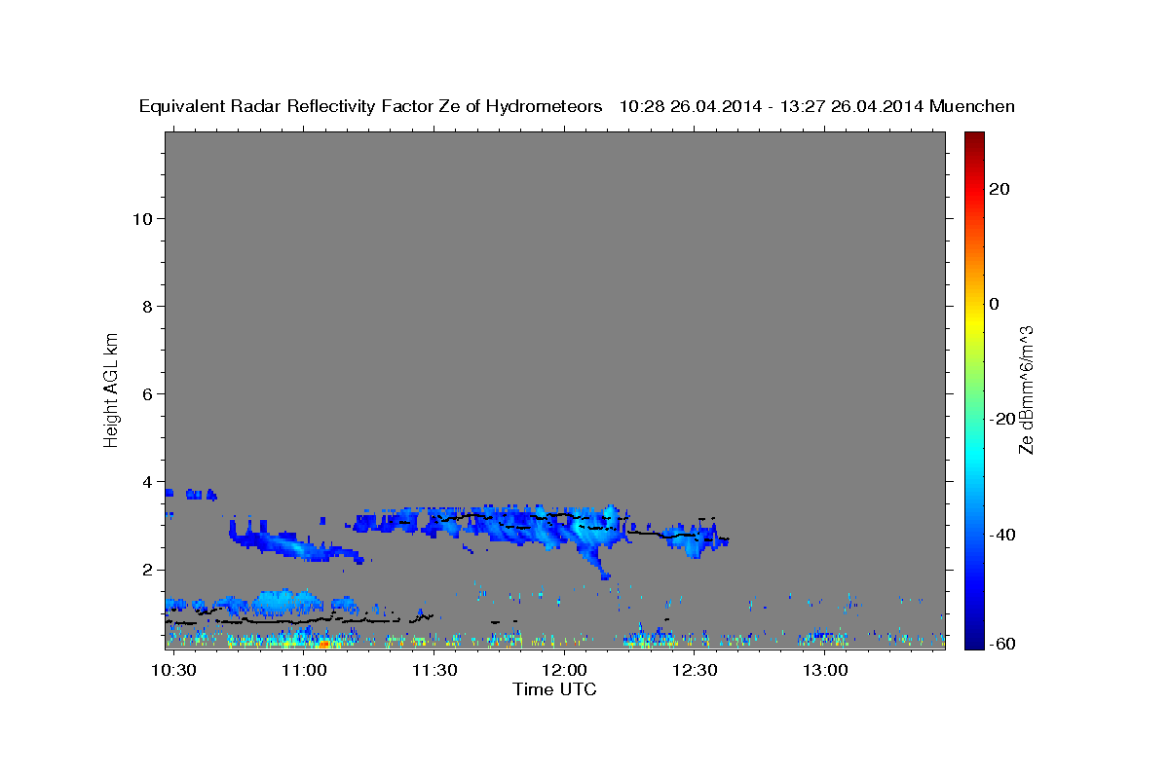Click the colorbar label '0'
1169x779 pixels.
click(995, 304)
